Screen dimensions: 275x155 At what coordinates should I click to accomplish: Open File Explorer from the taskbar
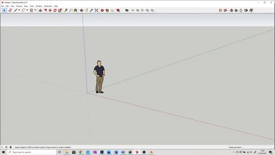[67, 152]
